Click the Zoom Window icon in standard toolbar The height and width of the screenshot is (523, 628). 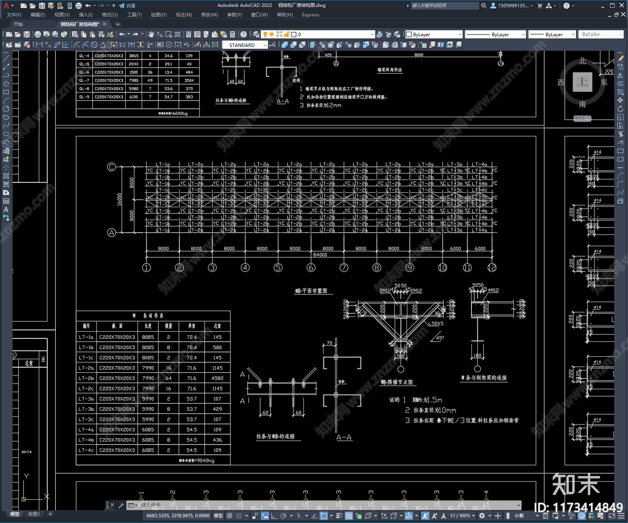tap(169, 35)
